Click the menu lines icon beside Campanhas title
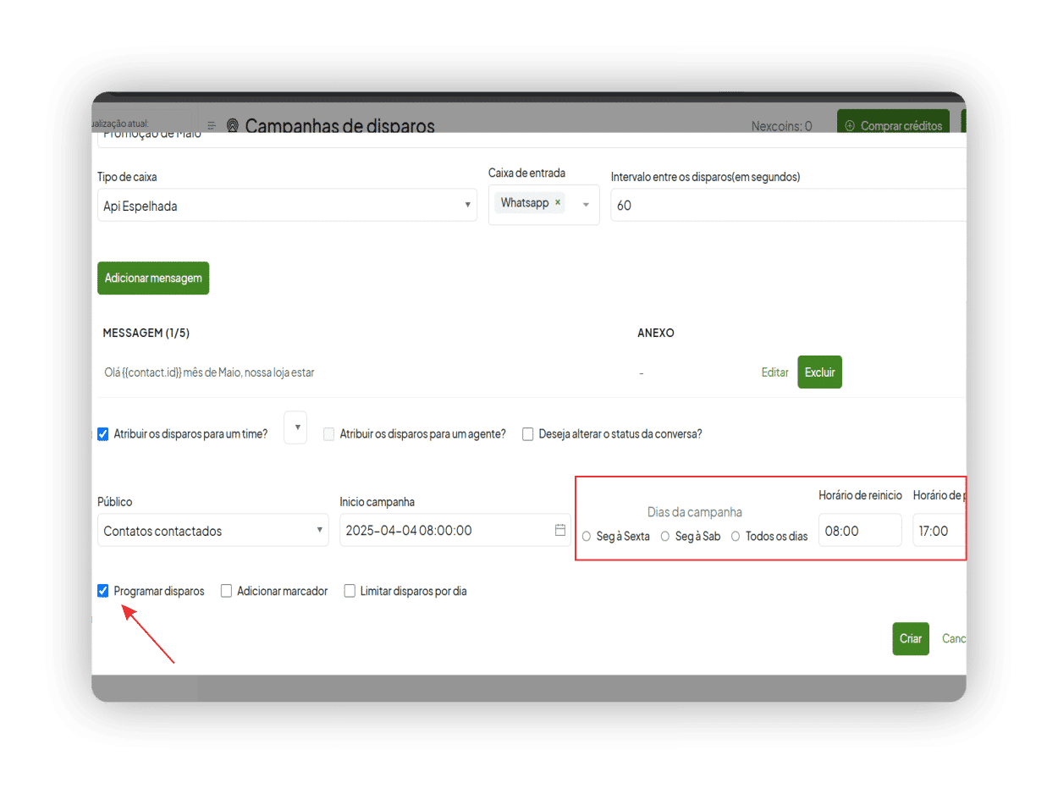1058x794 pixels. pos(212,125)
